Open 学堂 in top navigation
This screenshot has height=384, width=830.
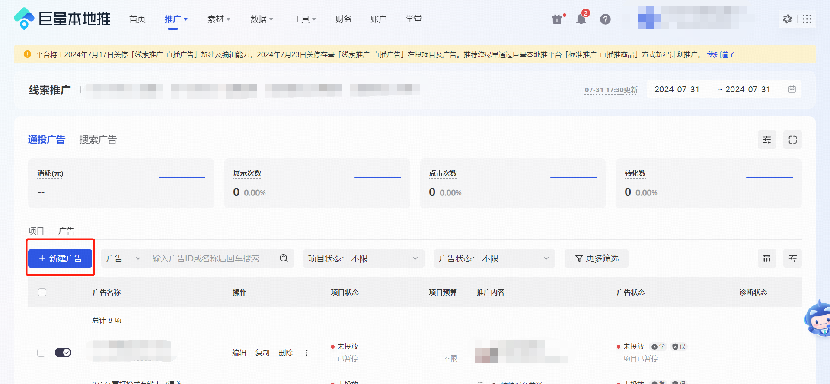(414, 19)
